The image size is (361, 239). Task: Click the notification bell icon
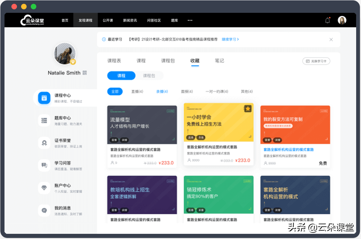pos(327,20)
